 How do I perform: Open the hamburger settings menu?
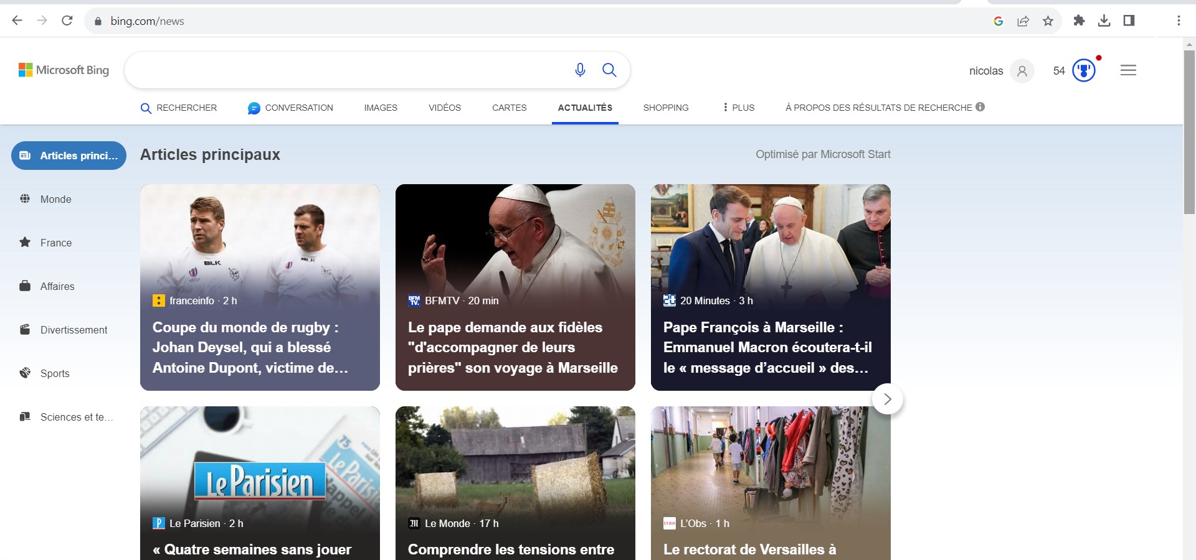pos(1128,70)
